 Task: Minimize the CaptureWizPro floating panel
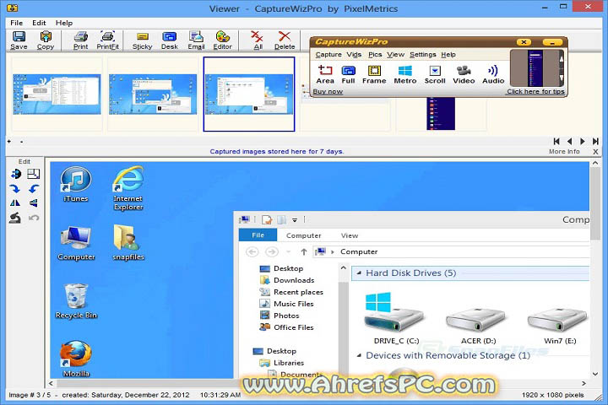(552, 42)
